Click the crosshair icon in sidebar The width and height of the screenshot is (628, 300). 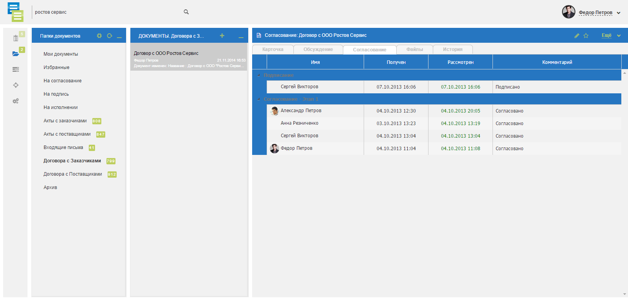(x=16, y=85)
